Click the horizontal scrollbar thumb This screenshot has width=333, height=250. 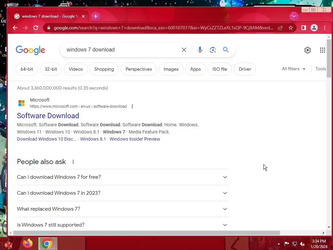(147, 233)
